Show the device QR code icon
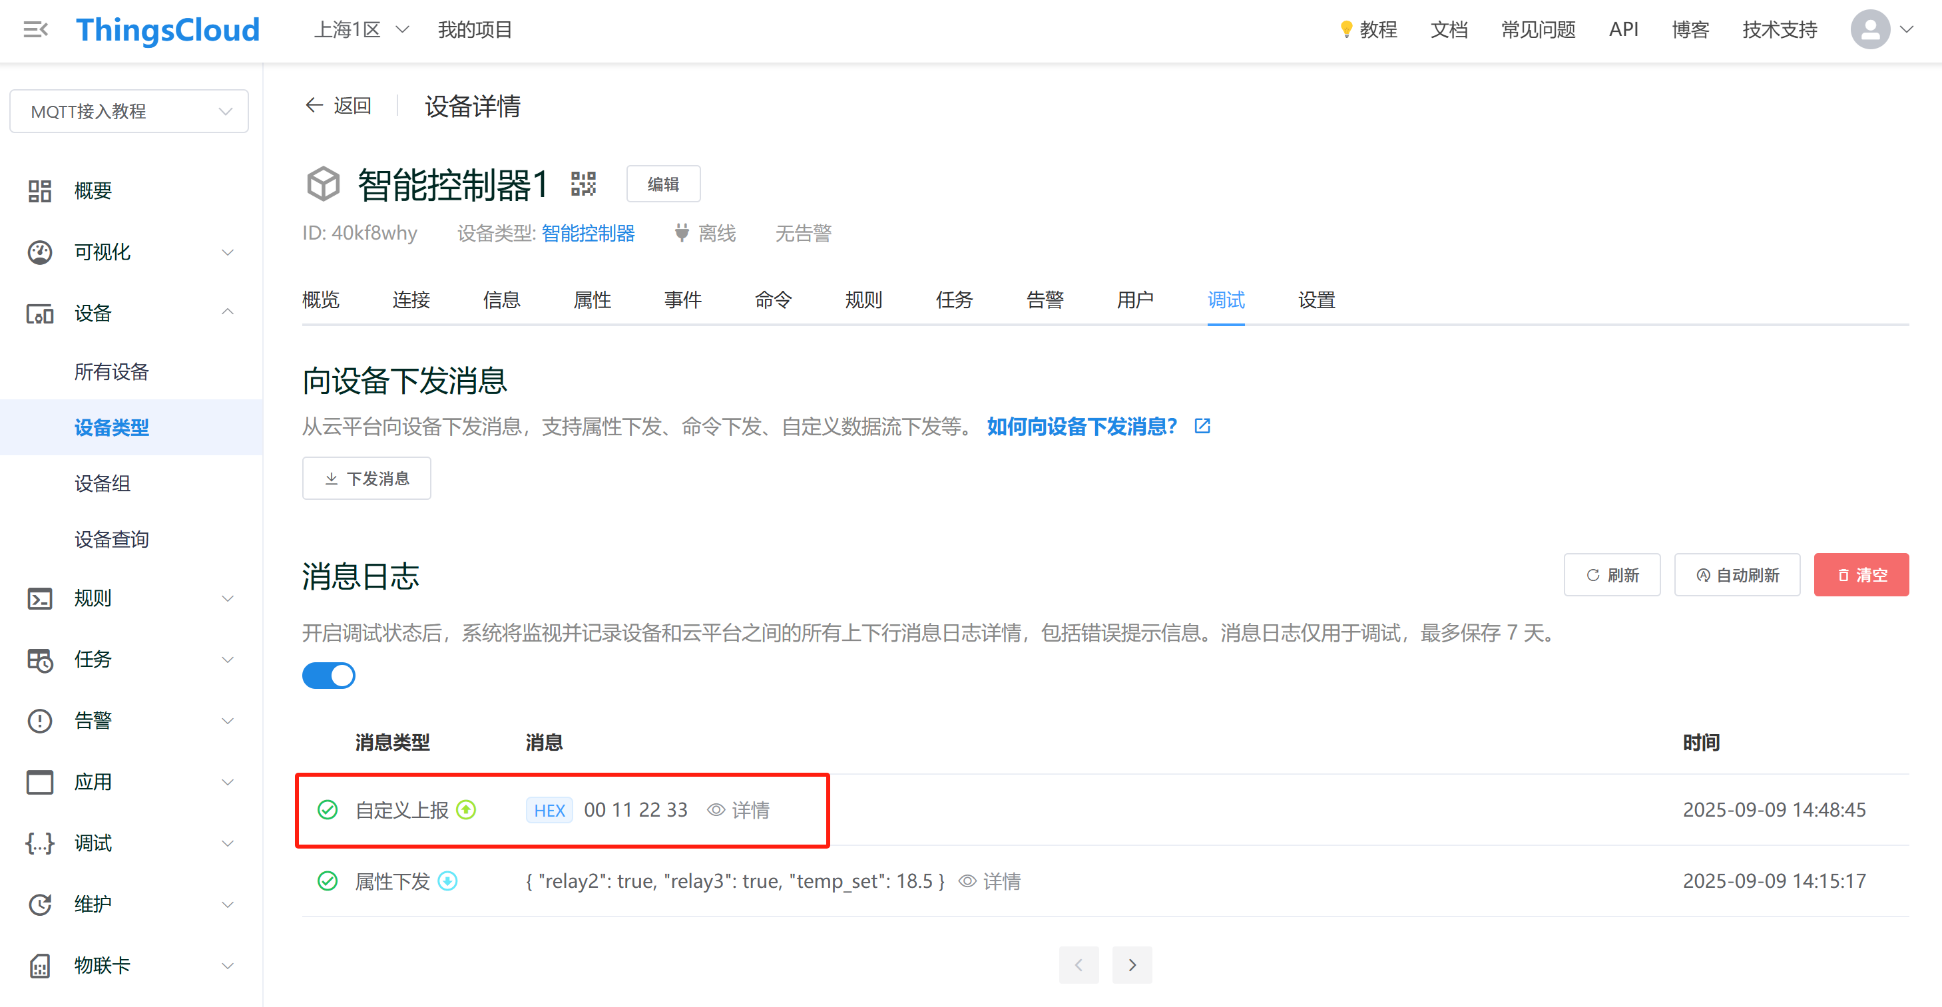 (583, 184)
